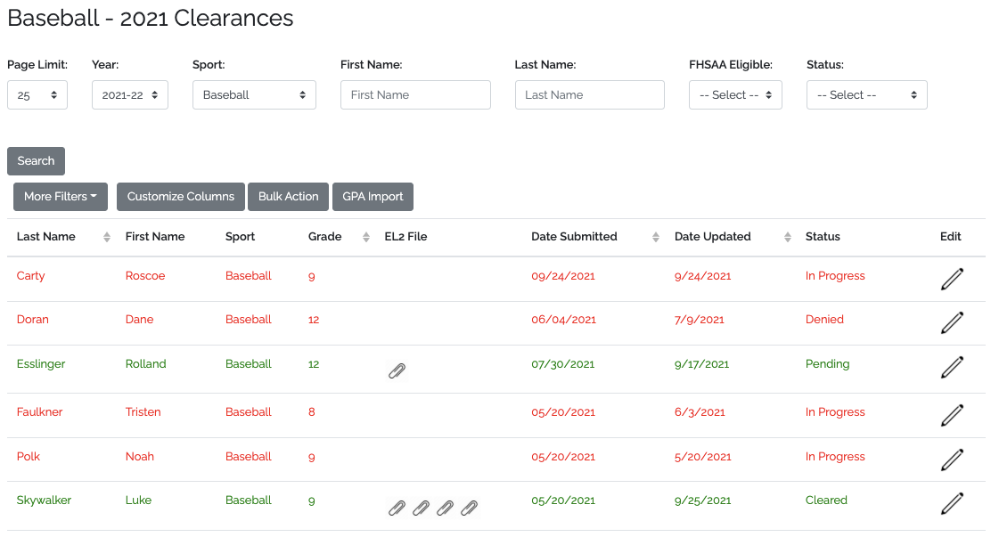Expand the Year 2021-22 selector

click(x=130, y=95)
